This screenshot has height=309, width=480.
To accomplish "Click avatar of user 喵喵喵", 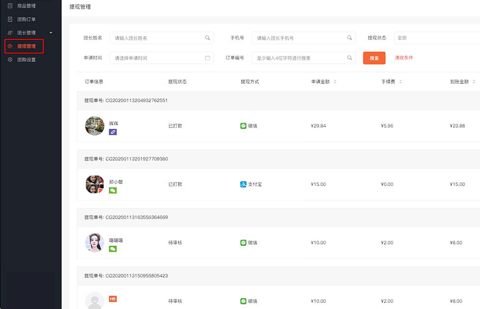I will coord(94,243).
